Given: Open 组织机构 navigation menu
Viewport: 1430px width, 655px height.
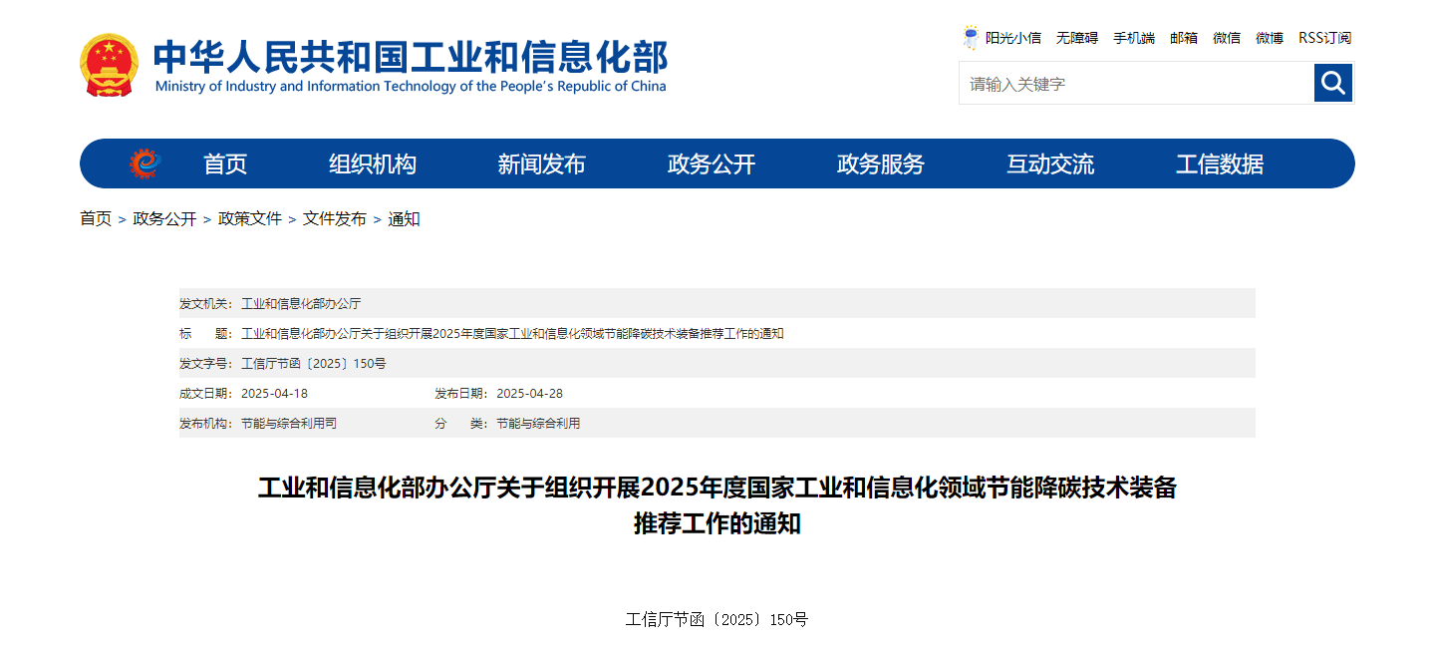Looking at the screenshot, I should tap(373, 164).
